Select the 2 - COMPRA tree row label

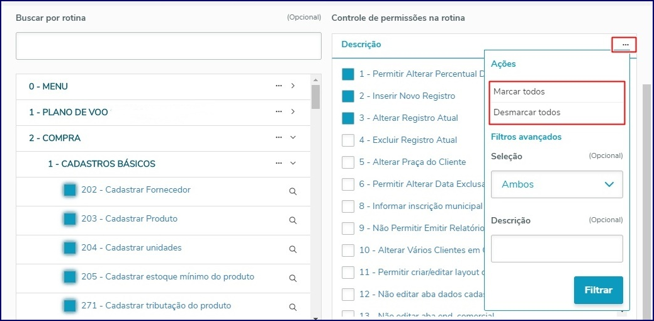point(55,138)
